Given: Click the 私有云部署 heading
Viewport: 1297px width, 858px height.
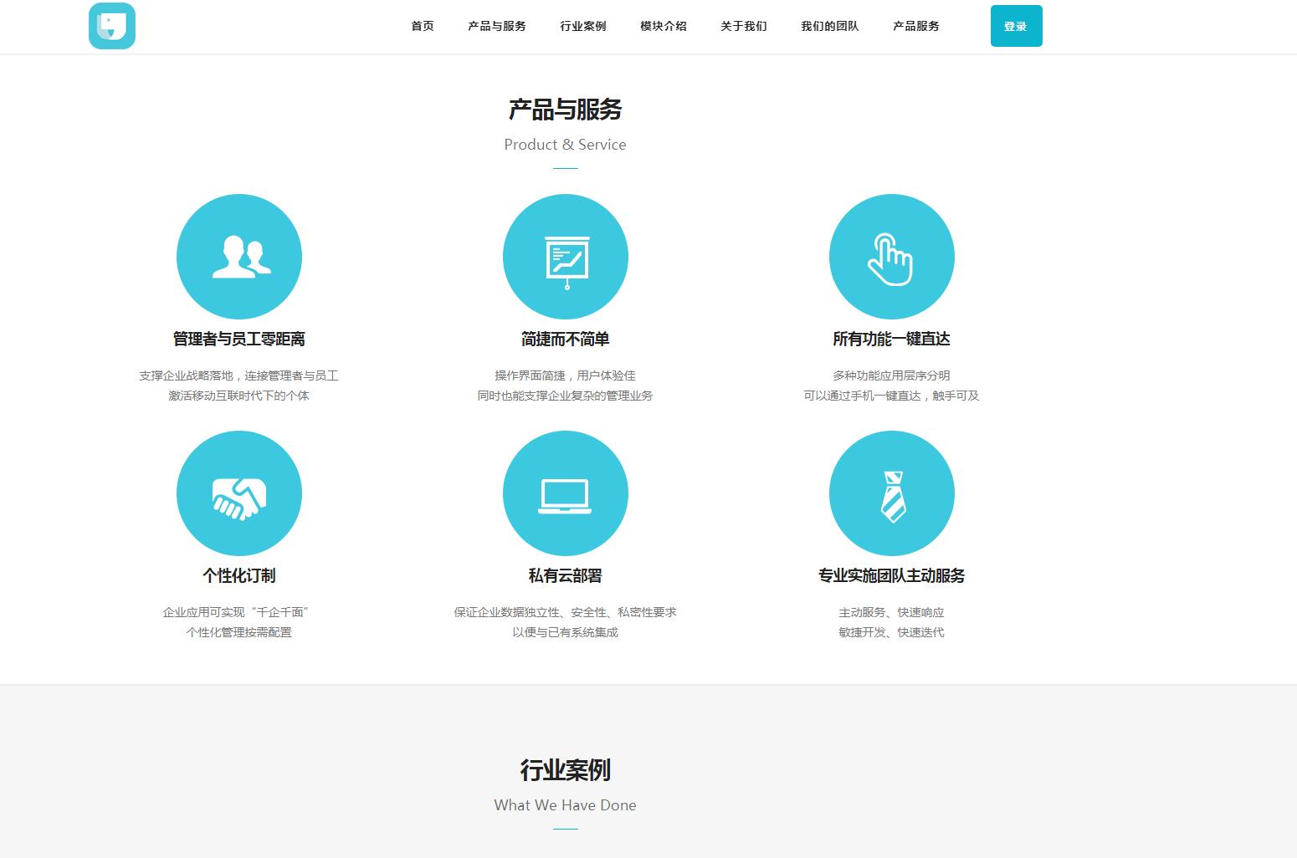Looking at the screenshot, I should (566, 575).
